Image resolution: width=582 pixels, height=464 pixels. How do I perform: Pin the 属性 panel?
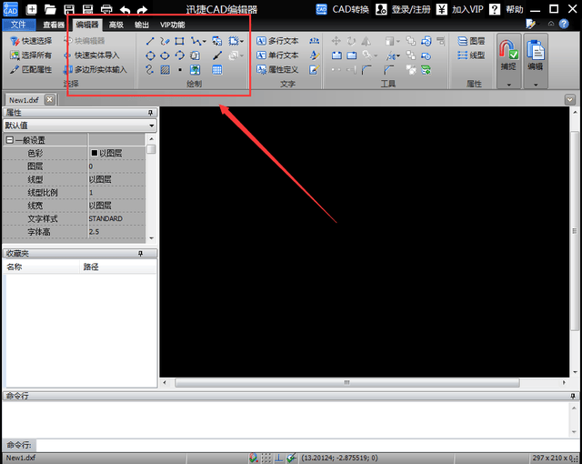[x=150, y=113]
